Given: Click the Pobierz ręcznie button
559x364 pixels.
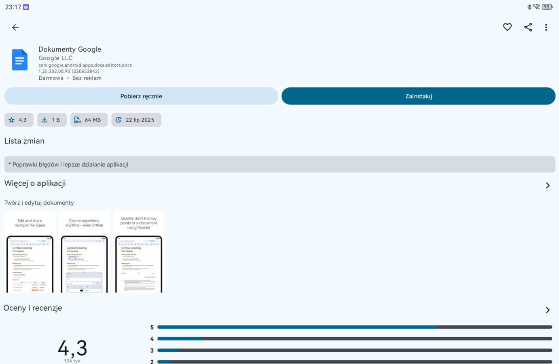Looking at the screenshot, I should tap(141, 96).
